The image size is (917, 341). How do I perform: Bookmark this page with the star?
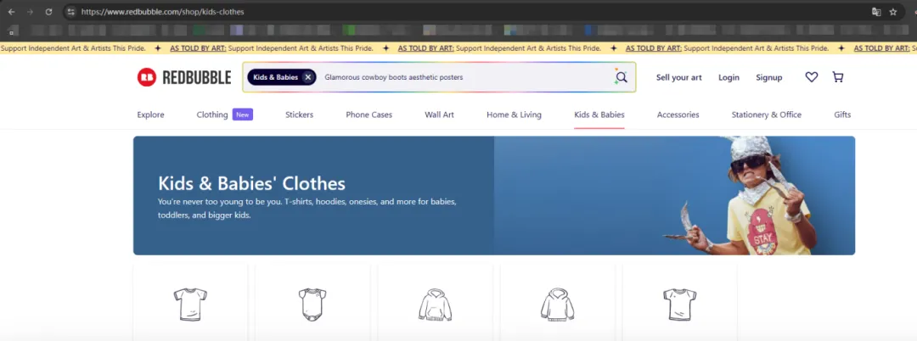(893, 12)
